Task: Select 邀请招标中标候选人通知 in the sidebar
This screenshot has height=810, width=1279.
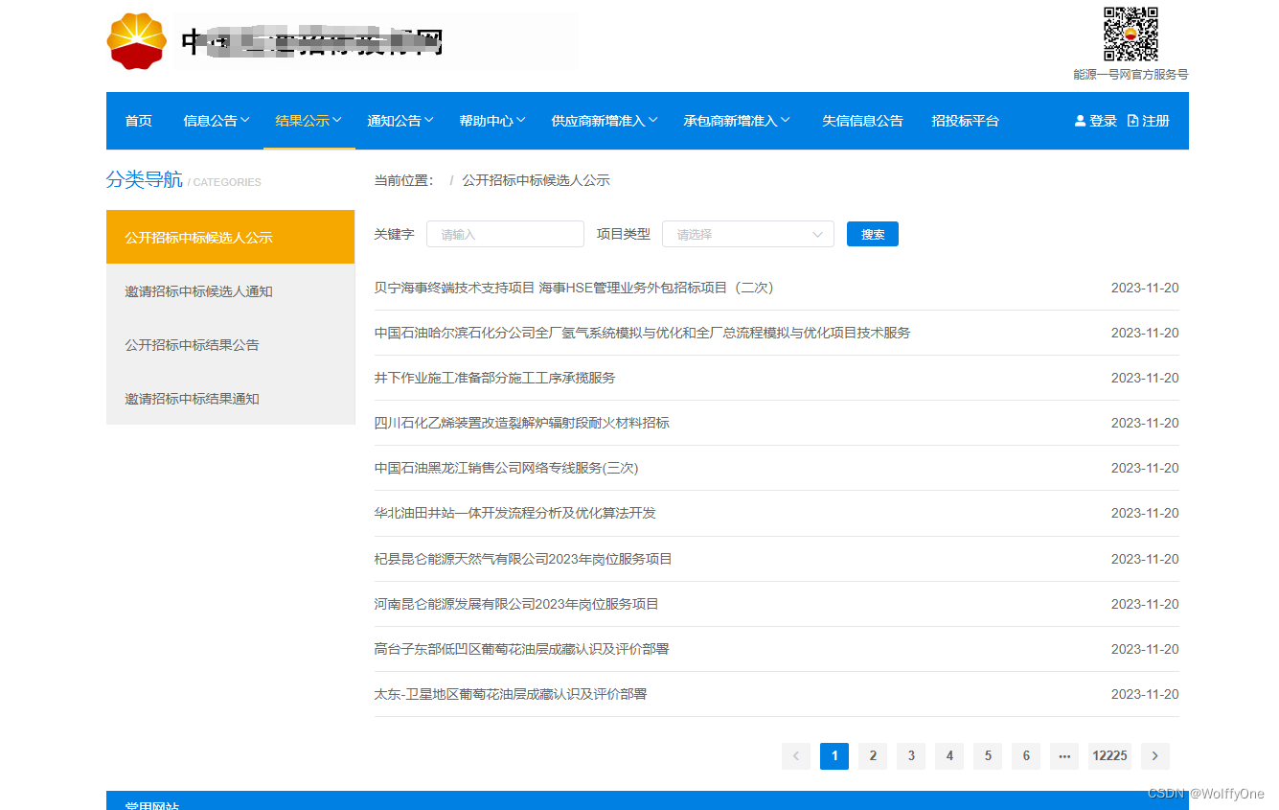Action: click(199, 291)
